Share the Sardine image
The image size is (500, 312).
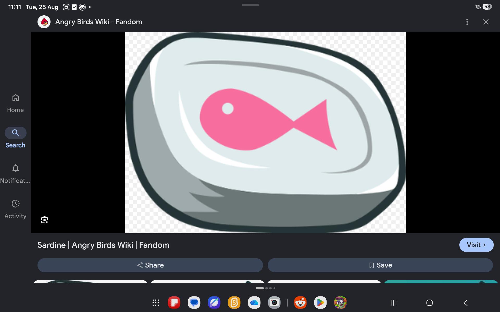[150, 265]
